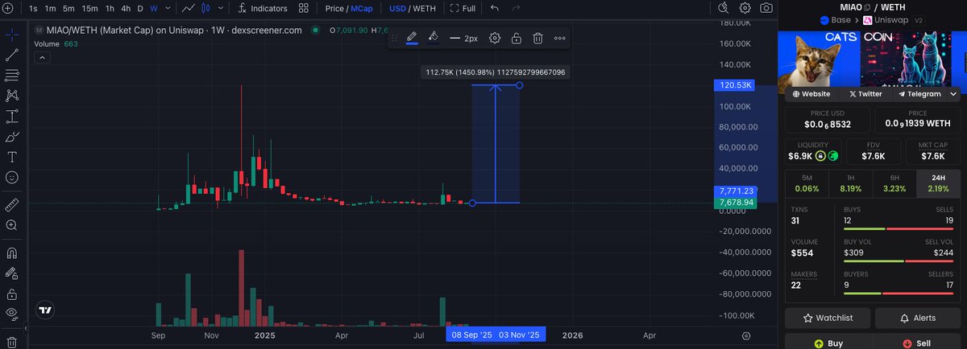Switch to the 1s timeframe
The width and height of the screenshot is (967, 349).
pos(33,8)
